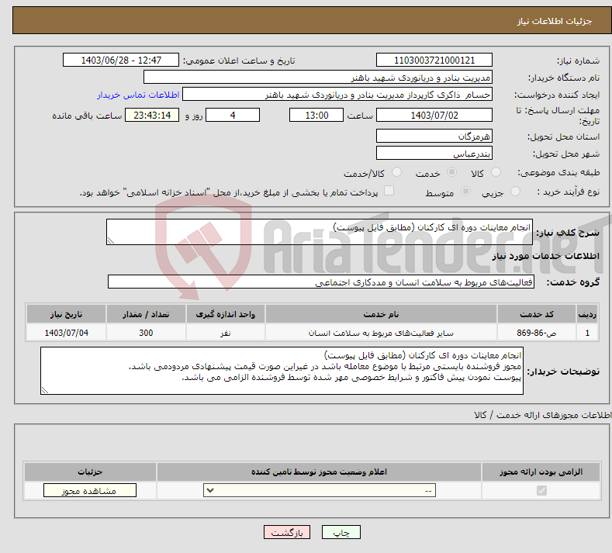Click the province field هرمزگان
The height and width of the screenshot is (553, 612).
pyautogui.click(x=434, y=136)
